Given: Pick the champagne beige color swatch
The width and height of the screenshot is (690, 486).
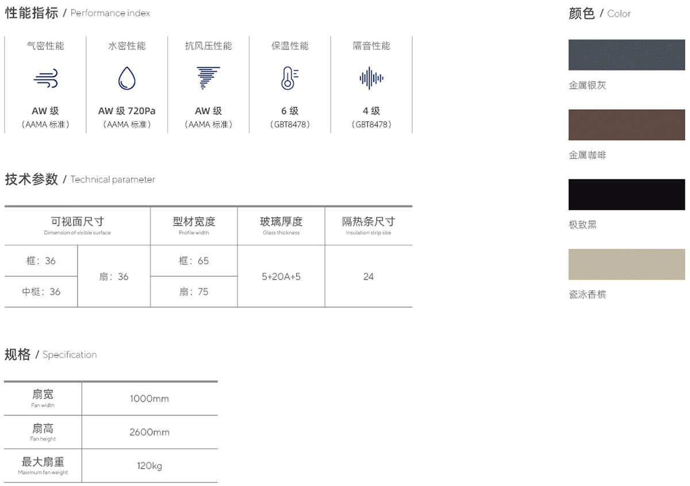Looking at the screenshot, I should click(x=626, y=264).
